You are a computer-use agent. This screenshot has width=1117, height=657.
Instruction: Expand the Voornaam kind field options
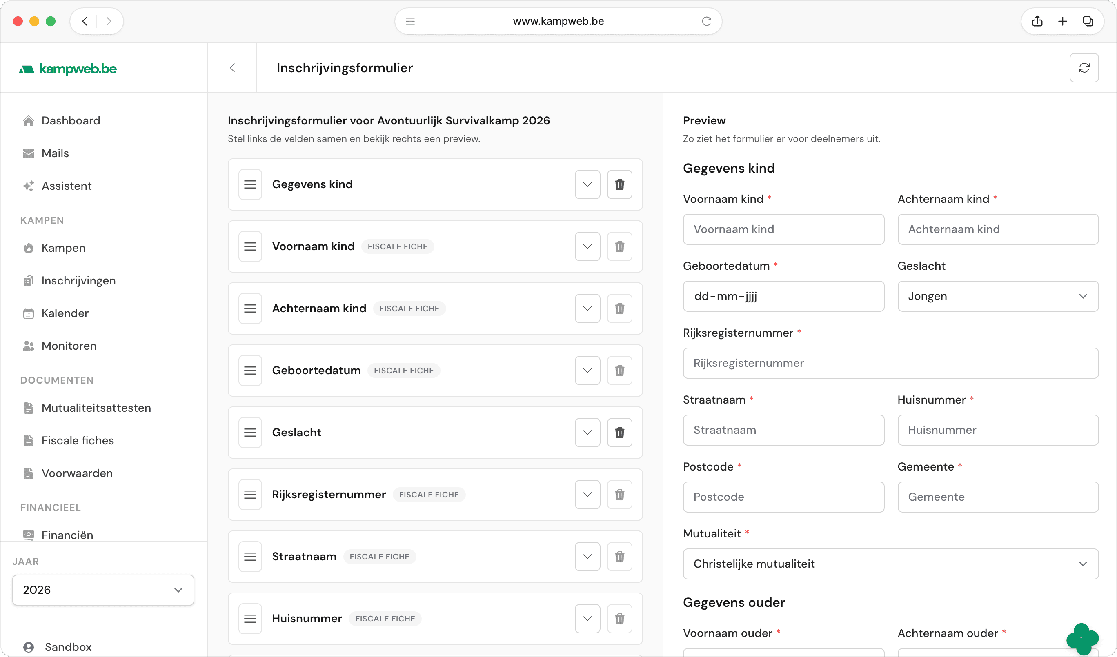587,246
